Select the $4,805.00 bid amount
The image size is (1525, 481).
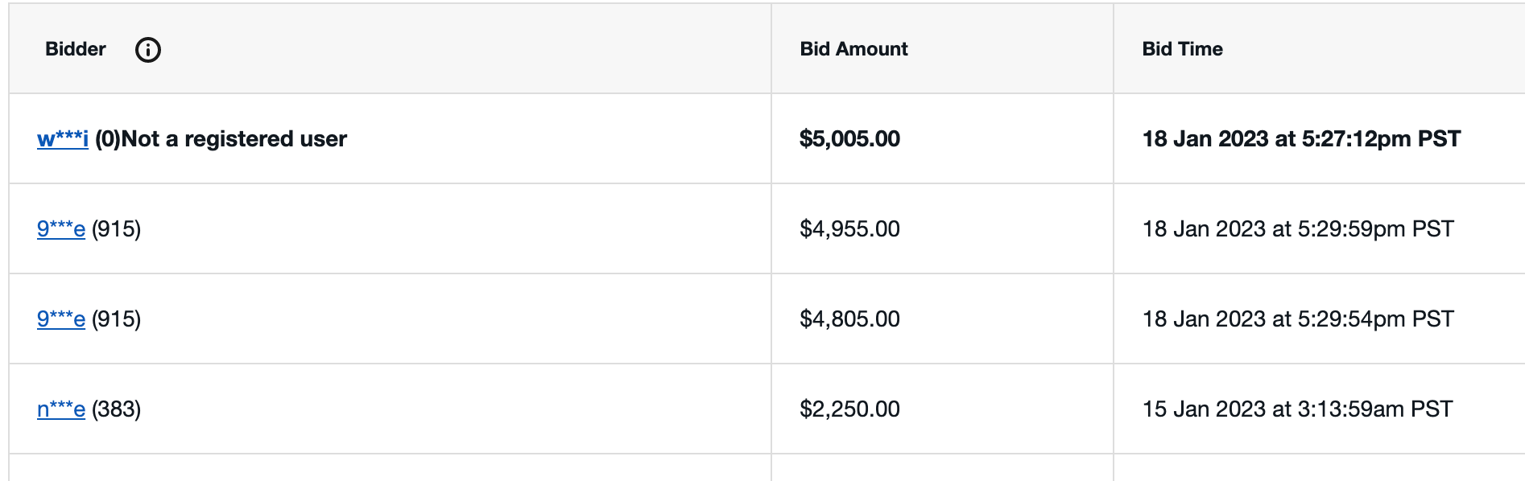849,319
